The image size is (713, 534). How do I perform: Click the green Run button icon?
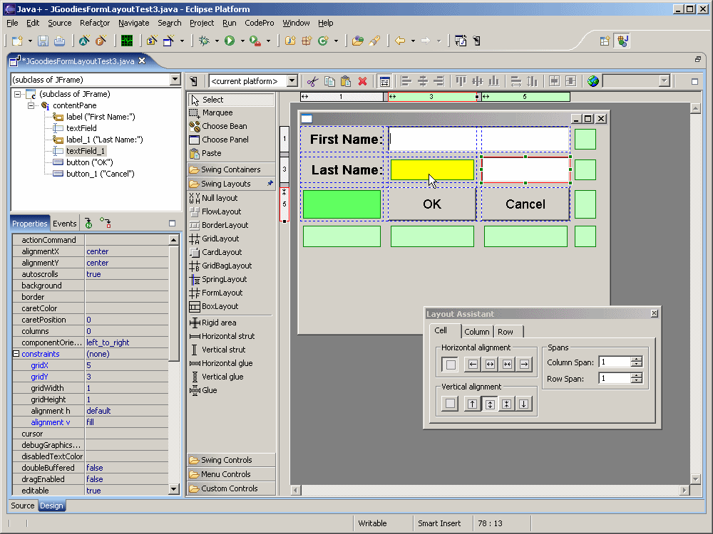coord(230,41)
